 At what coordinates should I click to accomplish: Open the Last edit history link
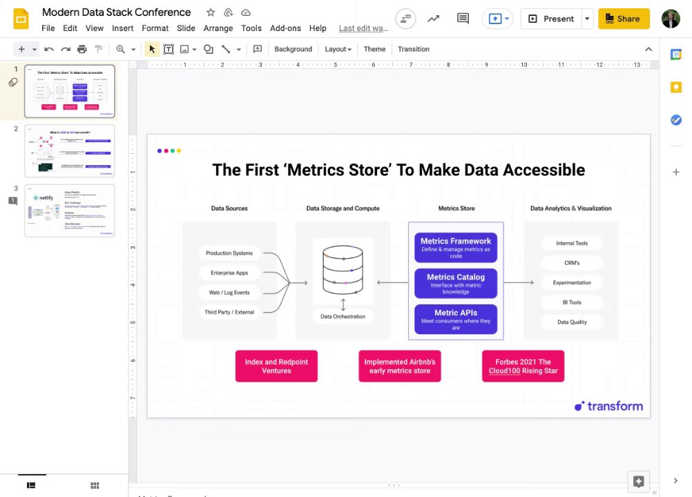tap(364, 28)
